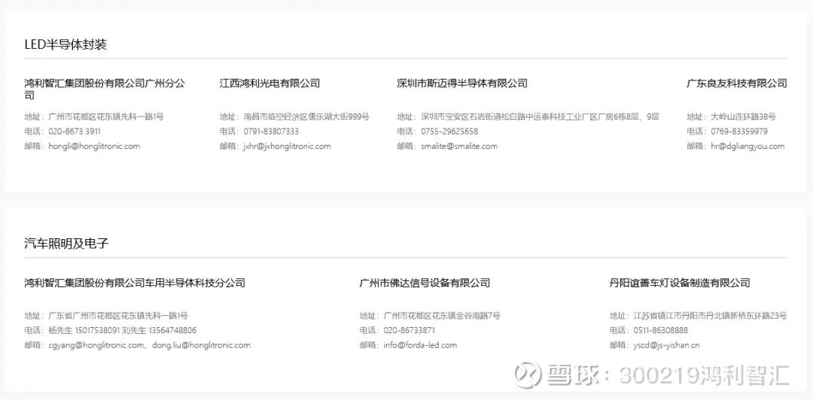Click address 大岭山连环路38号
The height and width of the screenshot is (400, 813).
(x=744, y=117)
